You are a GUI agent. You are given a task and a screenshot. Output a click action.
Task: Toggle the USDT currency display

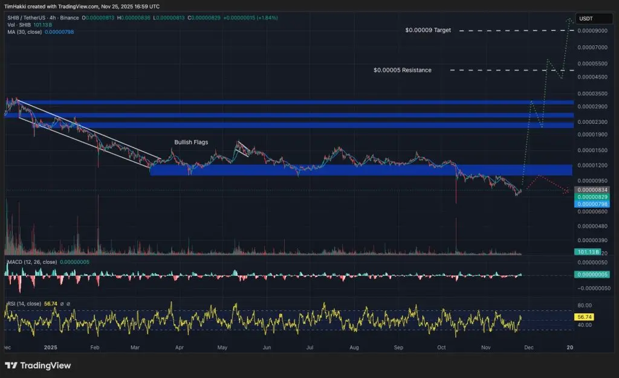coord(594,18)
